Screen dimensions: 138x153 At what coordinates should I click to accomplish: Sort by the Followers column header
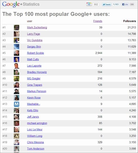[130, 21]
